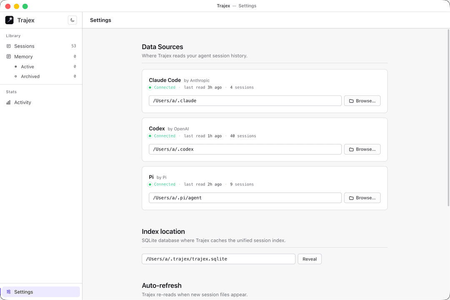Click the Activity bar chart icon
This screenshot has height=300, width=450.
point(9,102)
